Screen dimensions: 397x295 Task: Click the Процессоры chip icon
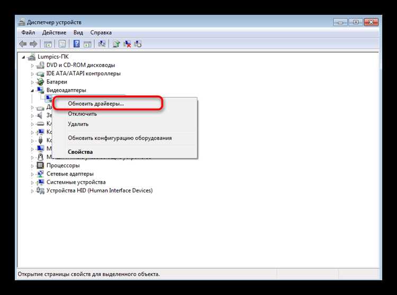pyautogui.click(x=40, y=165)
